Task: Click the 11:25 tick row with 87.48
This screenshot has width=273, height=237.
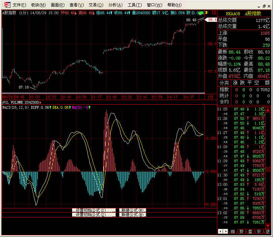Action: (x=241, y=109)
